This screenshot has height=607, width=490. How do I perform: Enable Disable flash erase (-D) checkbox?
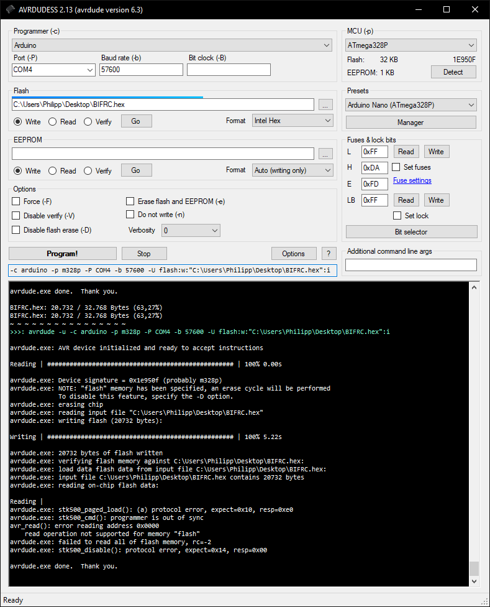click(x=16, y=230)
